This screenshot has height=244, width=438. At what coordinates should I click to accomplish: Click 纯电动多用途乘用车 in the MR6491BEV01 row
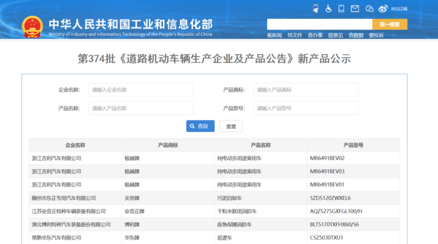tap(240, 185)
